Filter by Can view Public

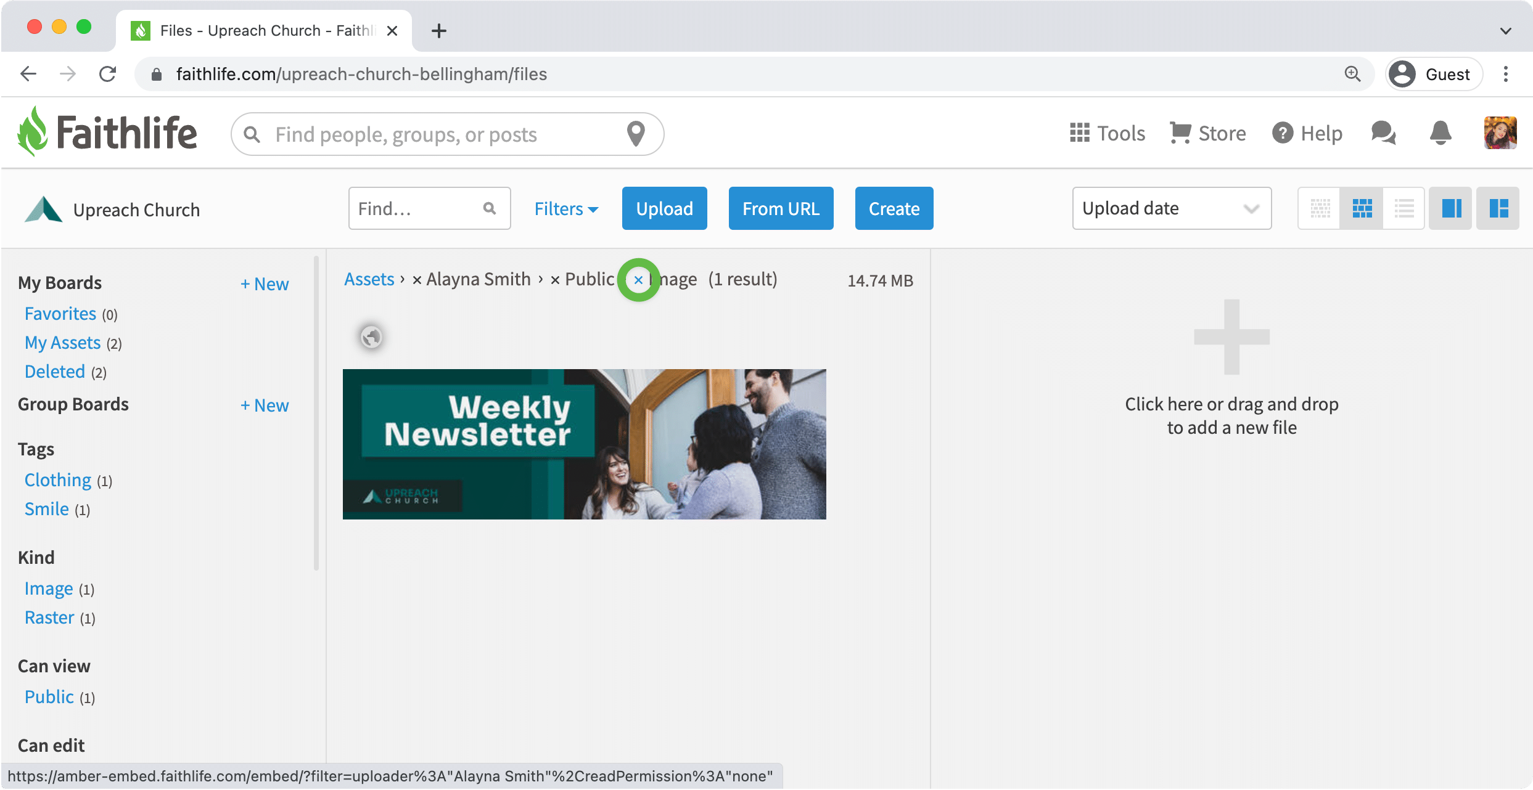49,697
